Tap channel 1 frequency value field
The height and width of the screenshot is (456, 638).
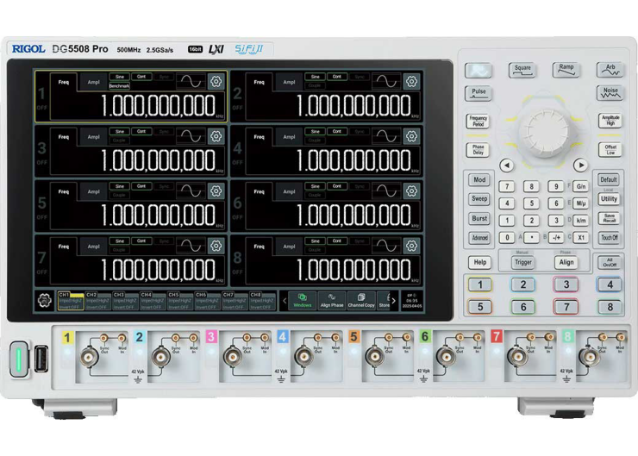click(137, 106)
